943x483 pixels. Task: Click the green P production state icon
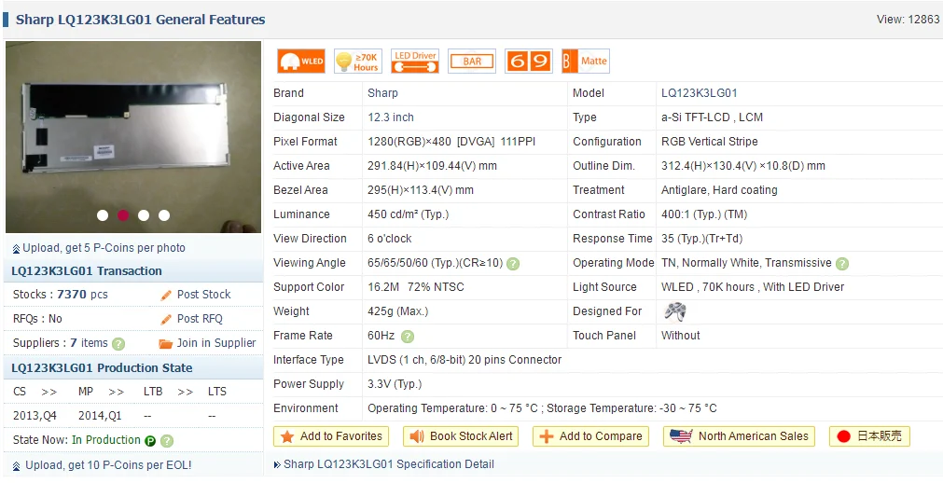click(150, 440)
